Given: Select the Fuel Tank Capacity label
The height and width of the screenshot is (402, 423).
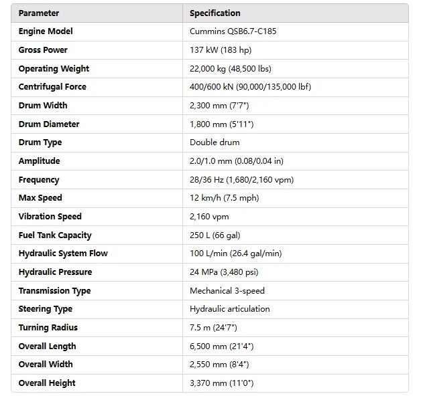Looking at the screenshot, I should tap(55, 235).
